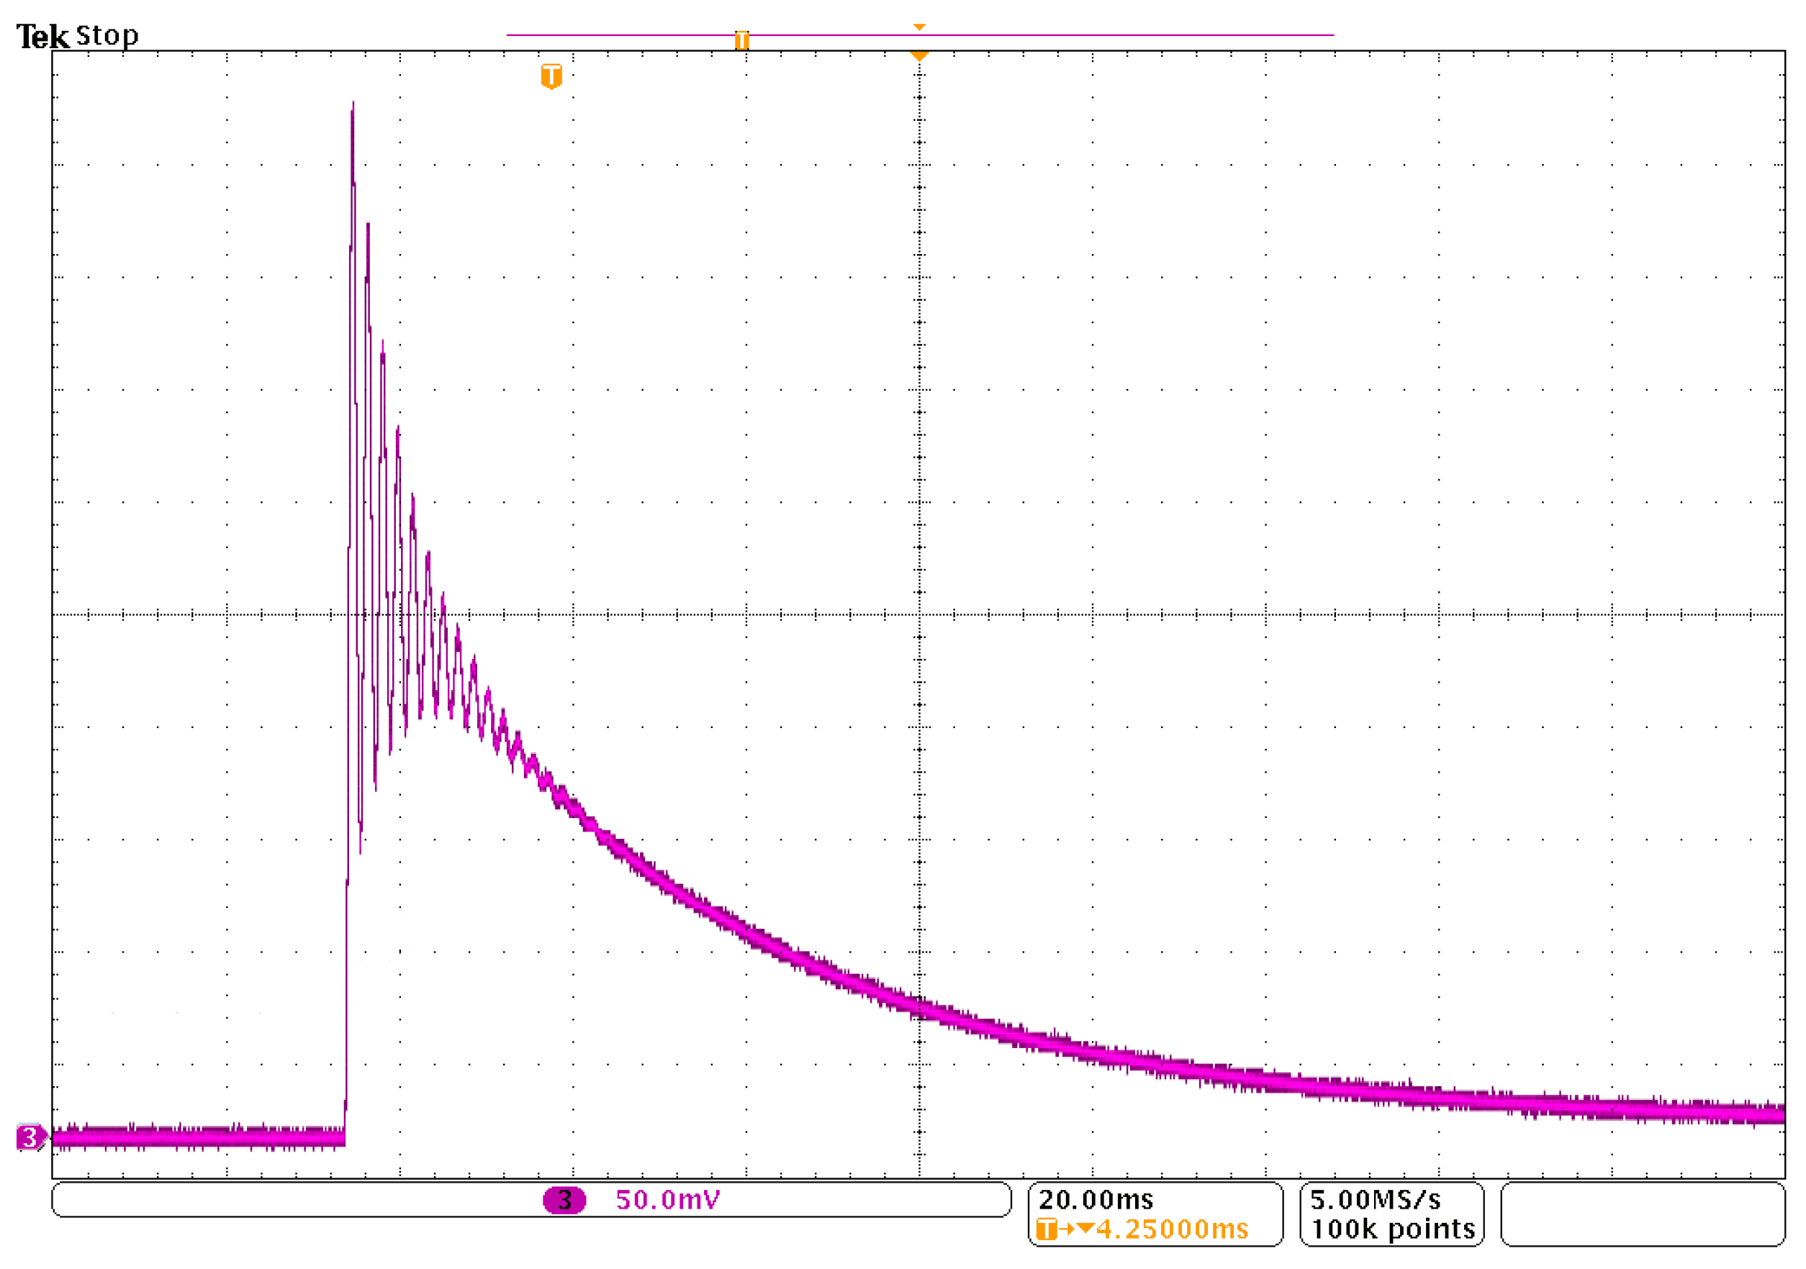Click the flat baseline trace before rising edge
This screenshot has width=1806, height=1269.
(x=197, y=1137)
